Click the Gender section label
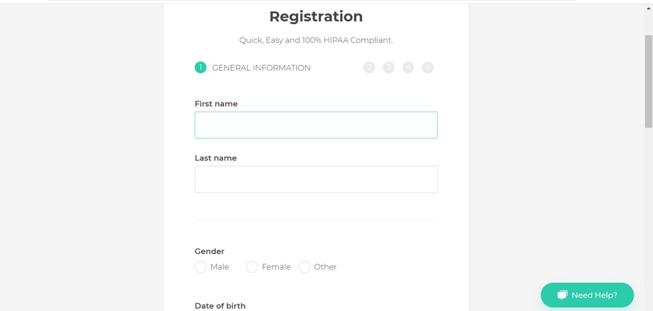Viewport: 653px width, 311px height. 210,251
